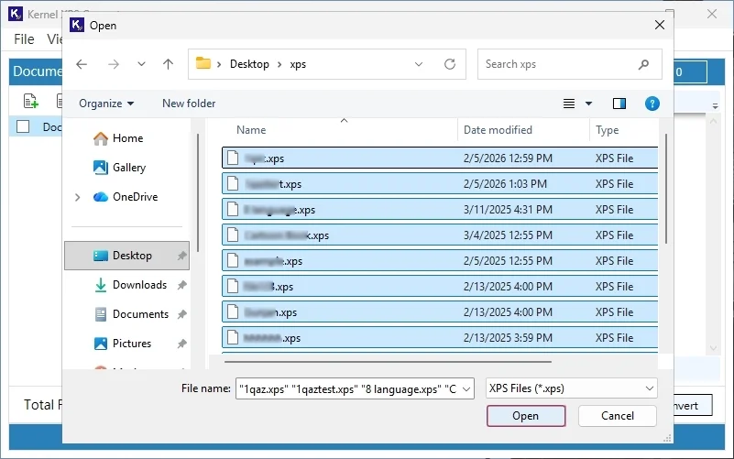Toggle select-all checkbox in Kernel window
This screenshot has height=459, width=734.
point(23,126)
